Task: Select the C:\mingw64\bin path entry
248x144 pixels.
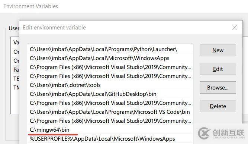Action: [110, 130]
